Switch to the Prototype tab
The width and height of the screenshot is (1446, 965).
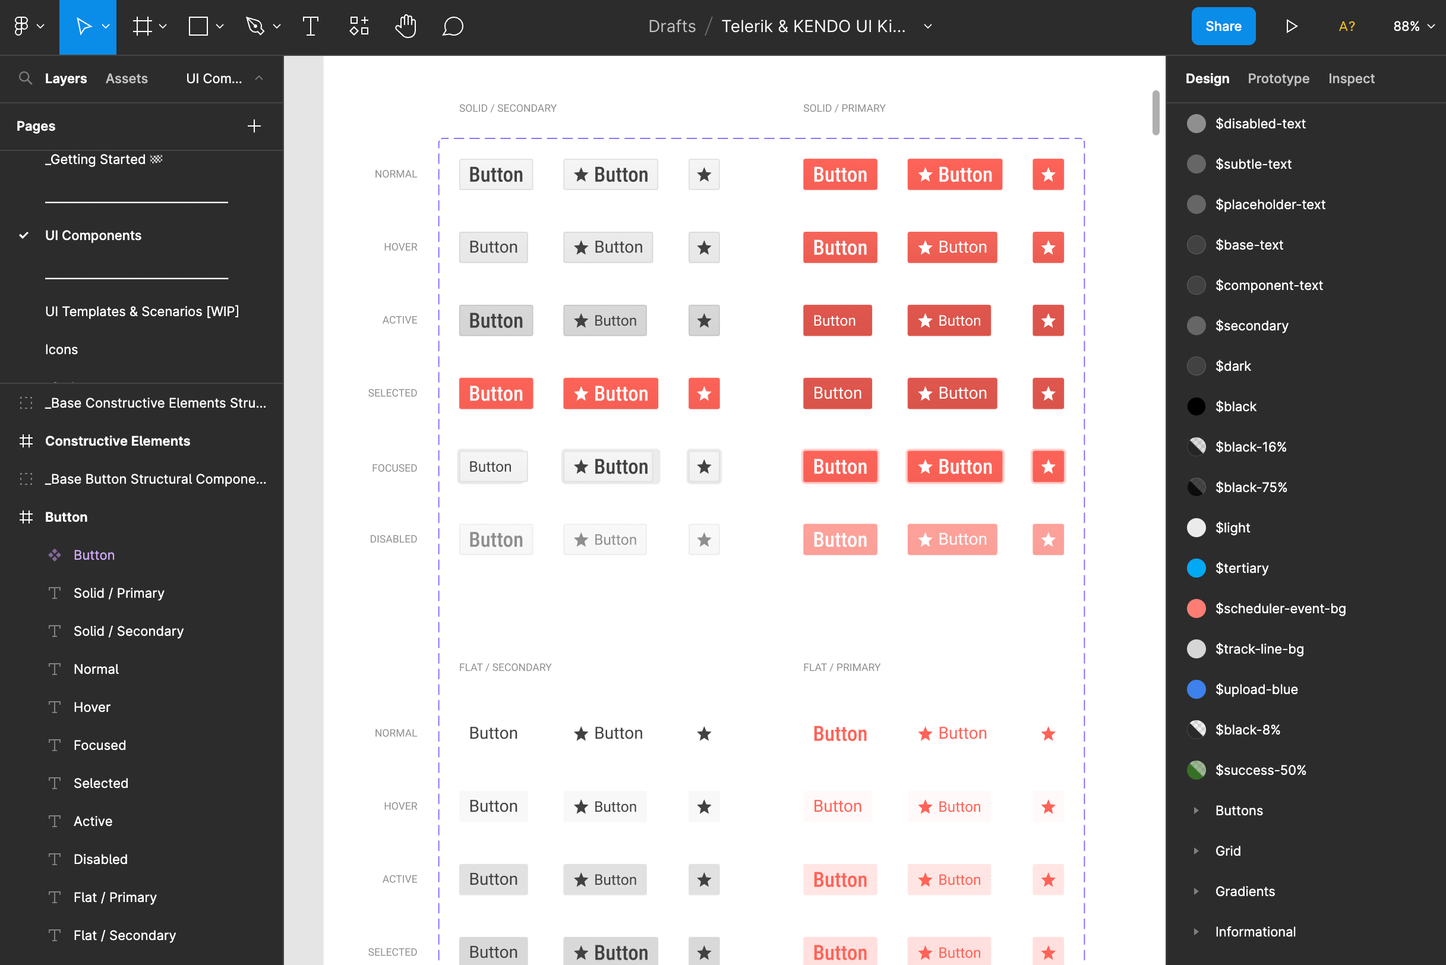point(1278,78)
